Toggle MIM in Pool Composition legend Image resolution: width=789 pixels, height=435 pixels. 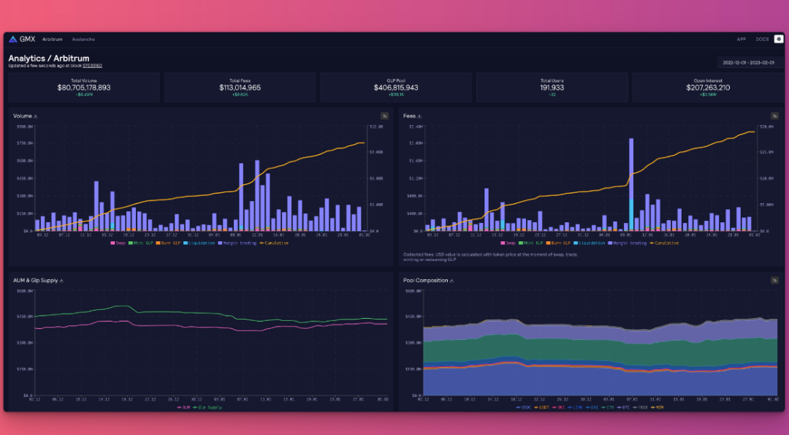point(657,407)
